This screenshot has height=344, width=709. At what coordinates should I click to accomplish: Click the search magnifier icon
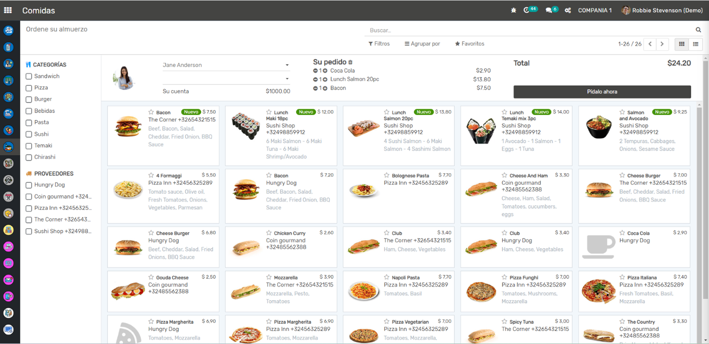click(698, 30)
